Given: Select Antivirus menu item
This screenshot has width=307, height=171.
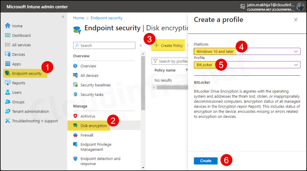Looking at the screenshot, I should pyautogui.click(x=88, y=116).
